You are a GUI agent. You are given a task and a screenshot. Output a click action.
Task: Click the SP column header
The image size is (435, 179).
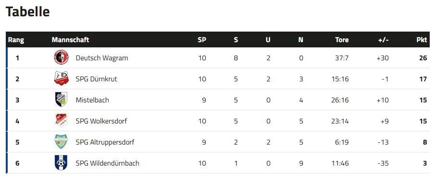[202, 40]
